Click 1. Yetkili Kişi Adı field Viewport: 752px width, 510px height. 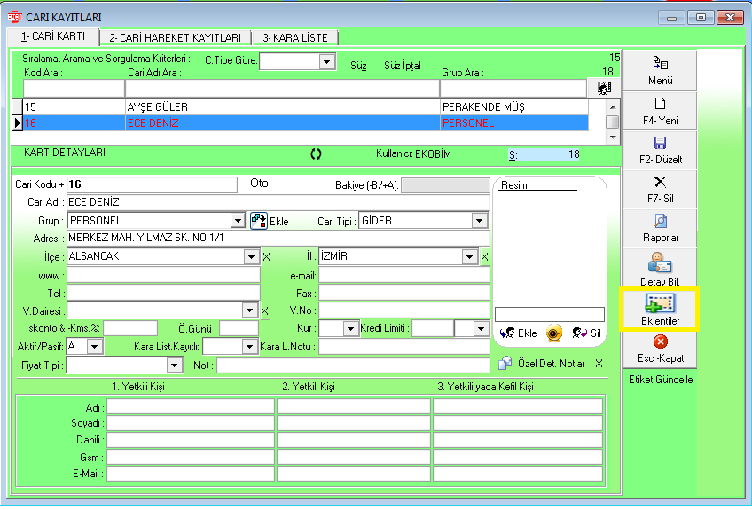191,406
